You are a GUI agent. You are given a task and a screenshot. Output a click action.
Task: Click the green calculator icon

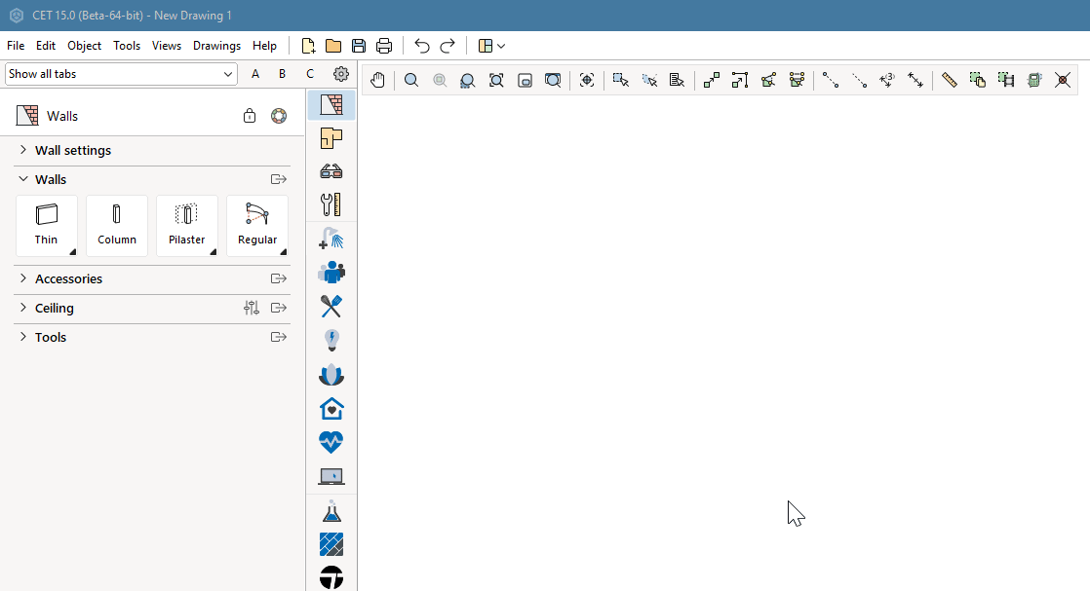pyautogui.click(x=1034, y=80)
